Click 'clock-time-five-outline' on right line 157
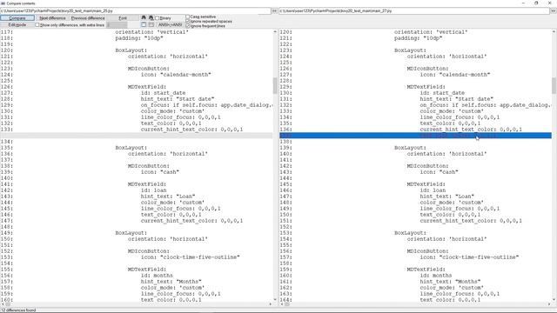Image resolution: width=557 pixels, height=313 pixels. (479, 257)
